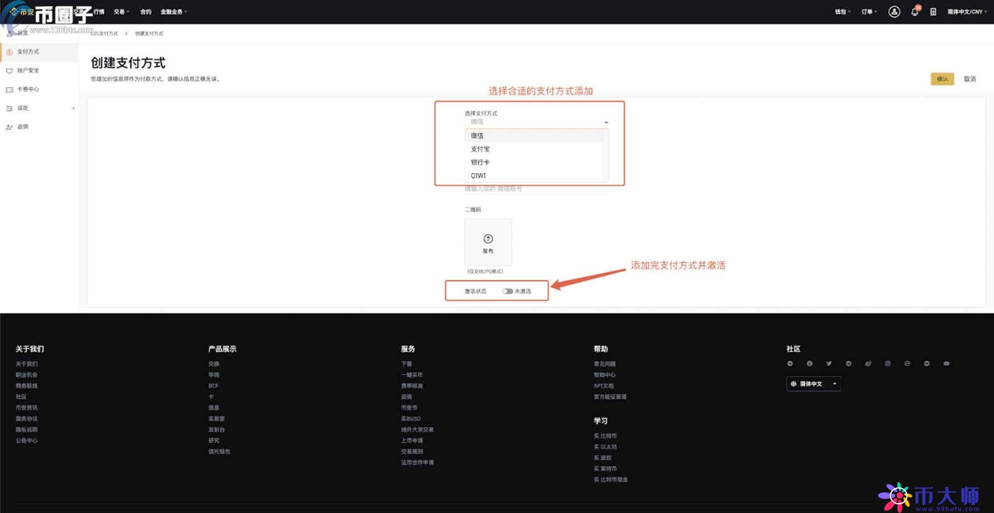Click the 取消 cancel button
The width and height of the screenshot is (994, 513).
coord(970,79)
